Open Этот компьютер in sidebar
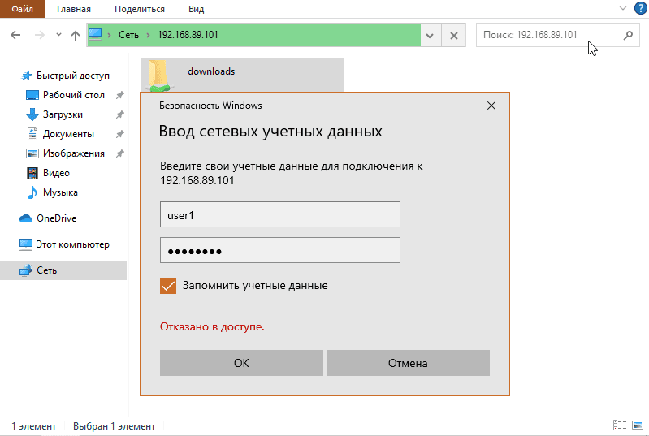Viewport: 649px width, 436px height. 72,244
